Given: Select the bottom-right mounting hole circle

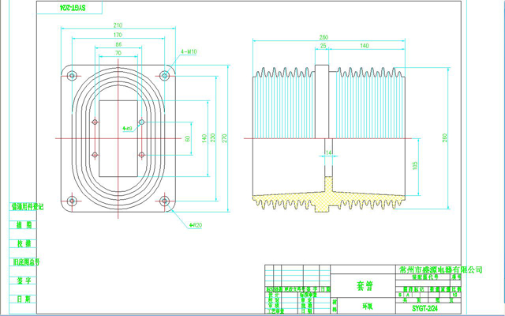Looking at the screenshot, I should (164, 202).
